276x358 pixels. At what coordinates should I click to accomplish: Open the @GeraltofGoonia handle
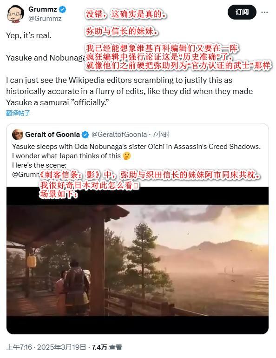pos(119,135)
